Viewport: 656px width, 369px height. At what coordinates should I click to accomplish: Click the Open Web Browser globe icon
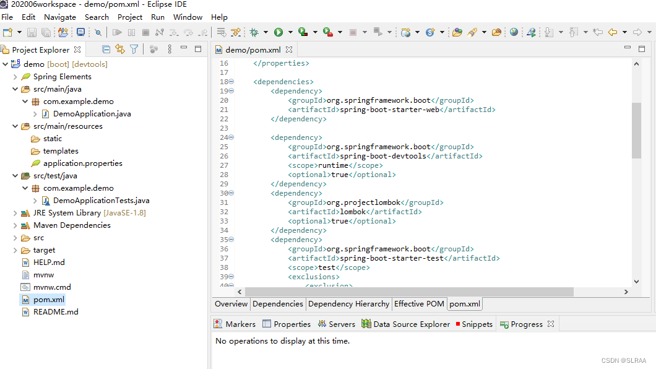(514, 32)
